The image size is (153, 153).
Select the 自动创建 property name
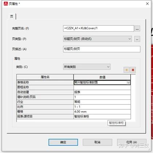pyautogui.click(x=45, y=92)
